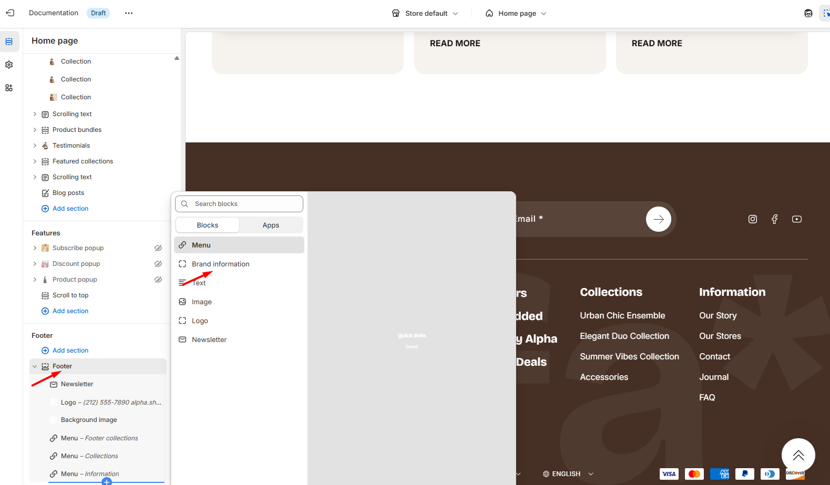Select the third Collection block thumbnail row
This screenshot has width=830, height=485.
click(x=76, y=97)
